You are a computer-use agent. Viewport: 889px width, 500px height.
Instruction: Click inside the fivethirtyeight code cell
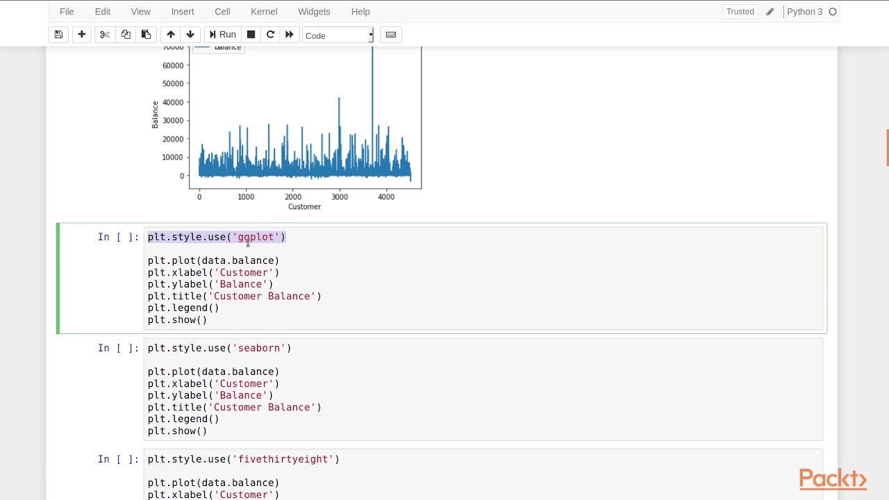(483, 475)
